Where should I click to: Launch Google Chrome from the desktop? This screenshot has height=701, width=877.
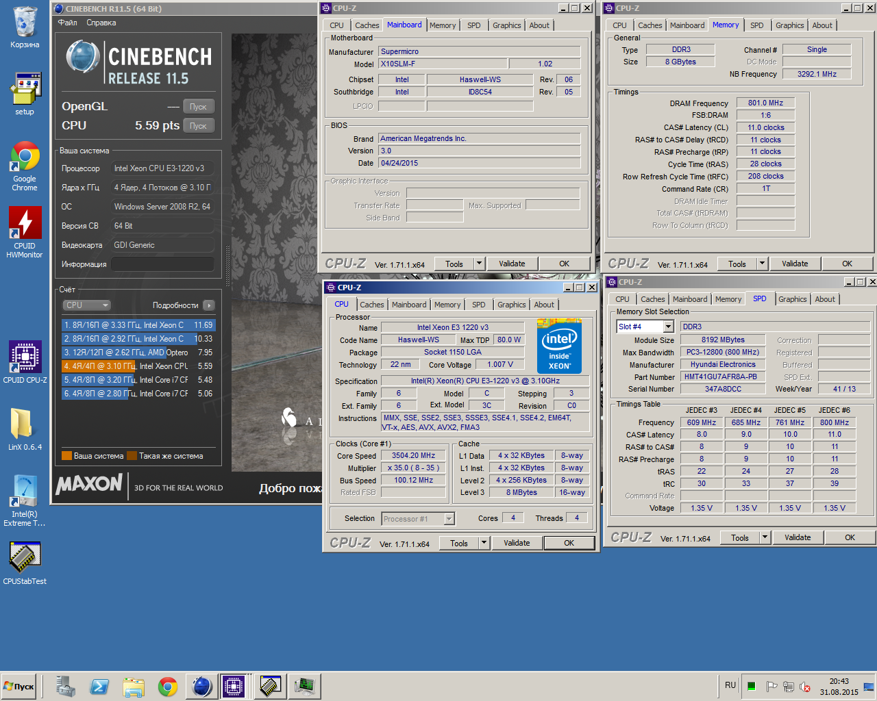[x=25, y=166]
